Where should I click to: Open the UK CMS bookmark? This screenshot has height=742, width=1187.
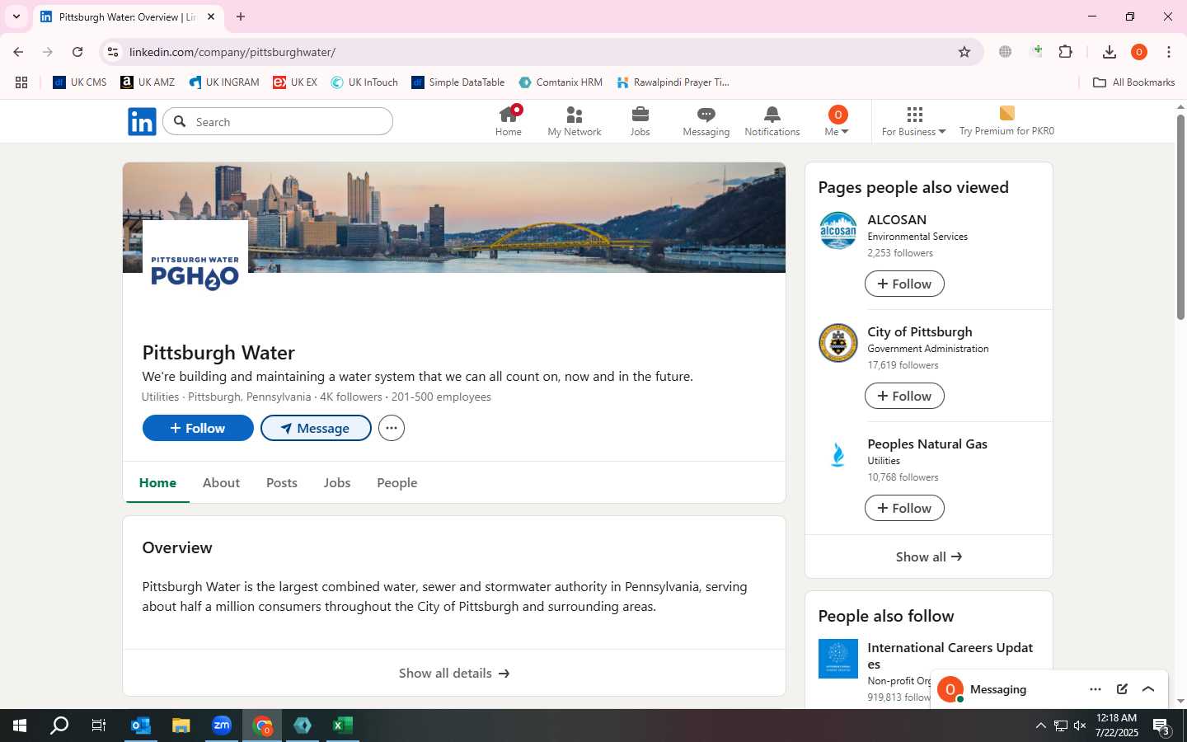(80, 82)
